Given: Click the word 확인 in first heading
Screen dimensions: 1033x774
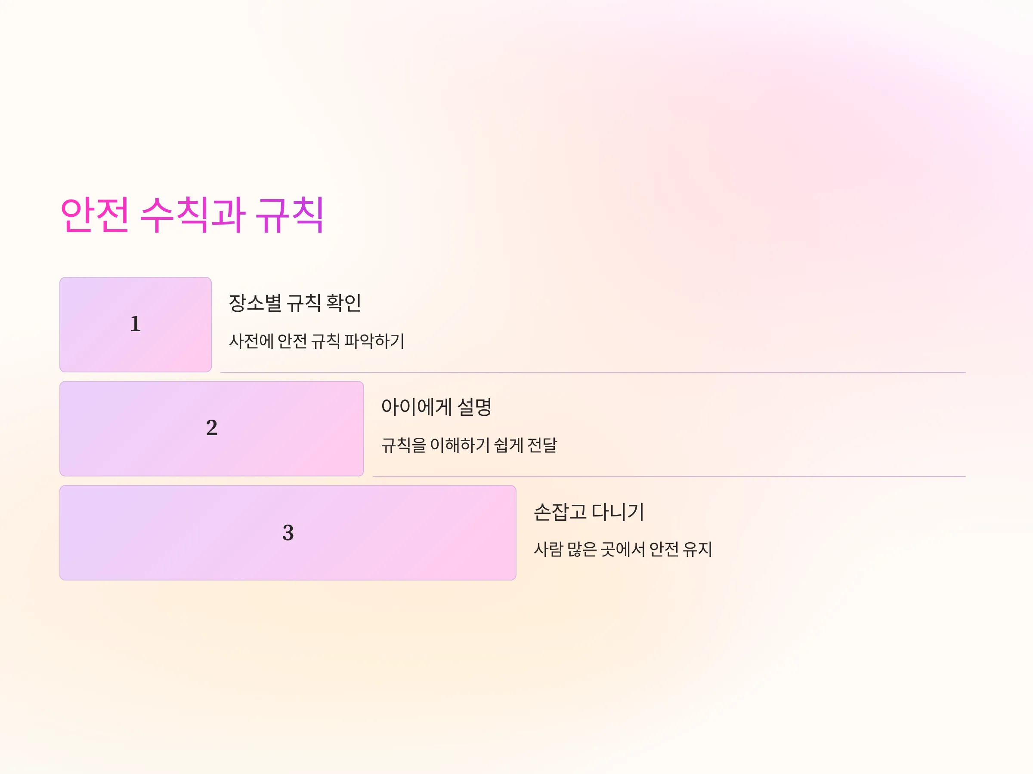Looking at the screenshot, I should pos(344,303).
